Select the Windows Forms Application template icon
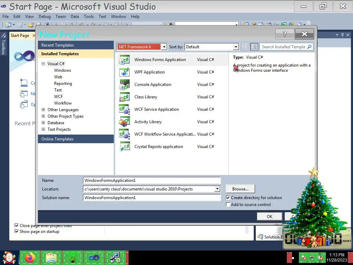 [124, 60]
